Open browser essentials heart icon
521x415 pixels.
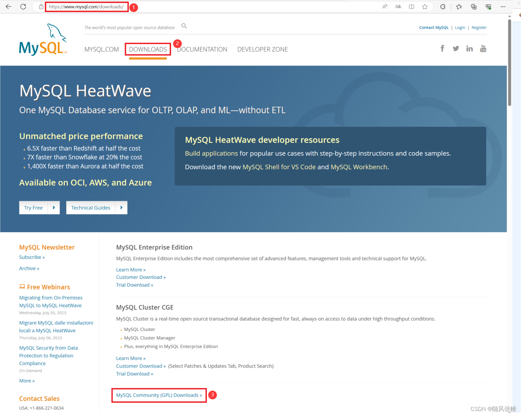click(488, 7)
